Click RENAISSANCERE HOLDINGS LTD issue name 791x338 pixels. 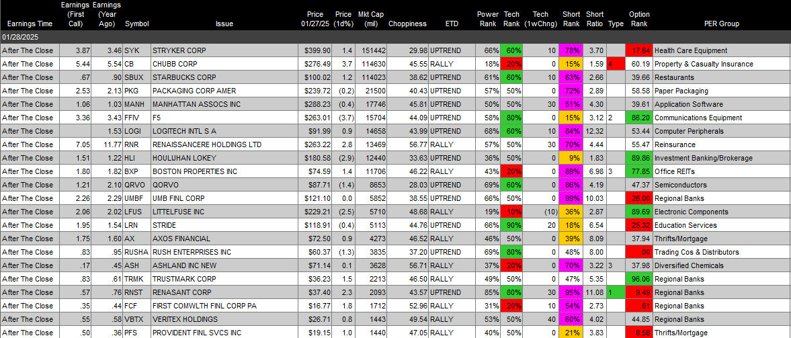coord(207,144)
